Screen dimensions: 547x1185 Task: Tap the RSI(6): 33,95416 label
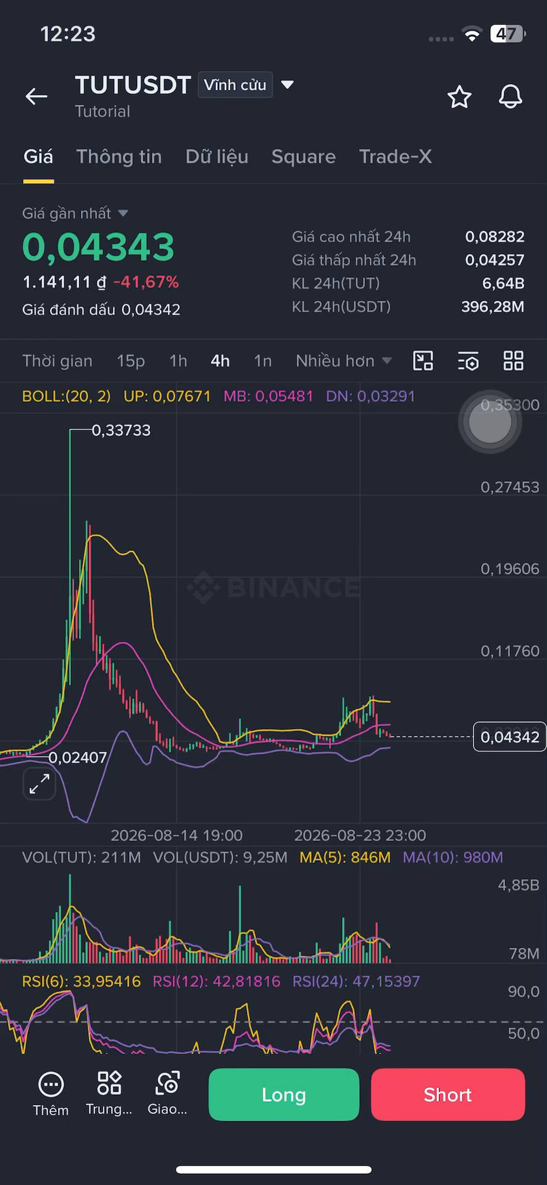coord(81,982)
